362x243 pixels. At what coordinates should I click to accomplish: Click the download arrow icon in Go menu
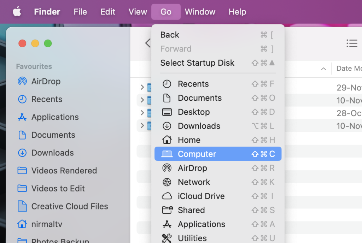[167, 126]
